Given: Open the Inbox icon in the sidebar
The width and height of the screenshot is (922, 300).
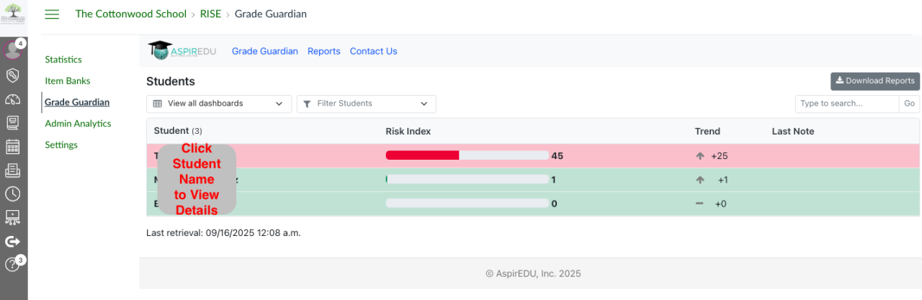Looking at the screenshot, I should 12,171.
